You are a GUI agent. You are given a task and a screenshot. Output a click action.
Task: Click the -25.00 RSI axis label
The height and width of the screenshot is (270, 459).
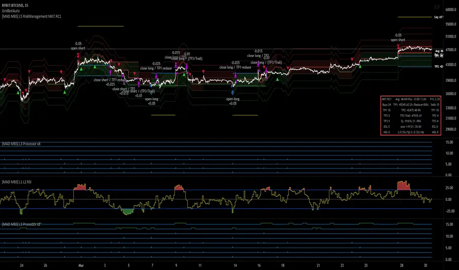pos(449,211)
